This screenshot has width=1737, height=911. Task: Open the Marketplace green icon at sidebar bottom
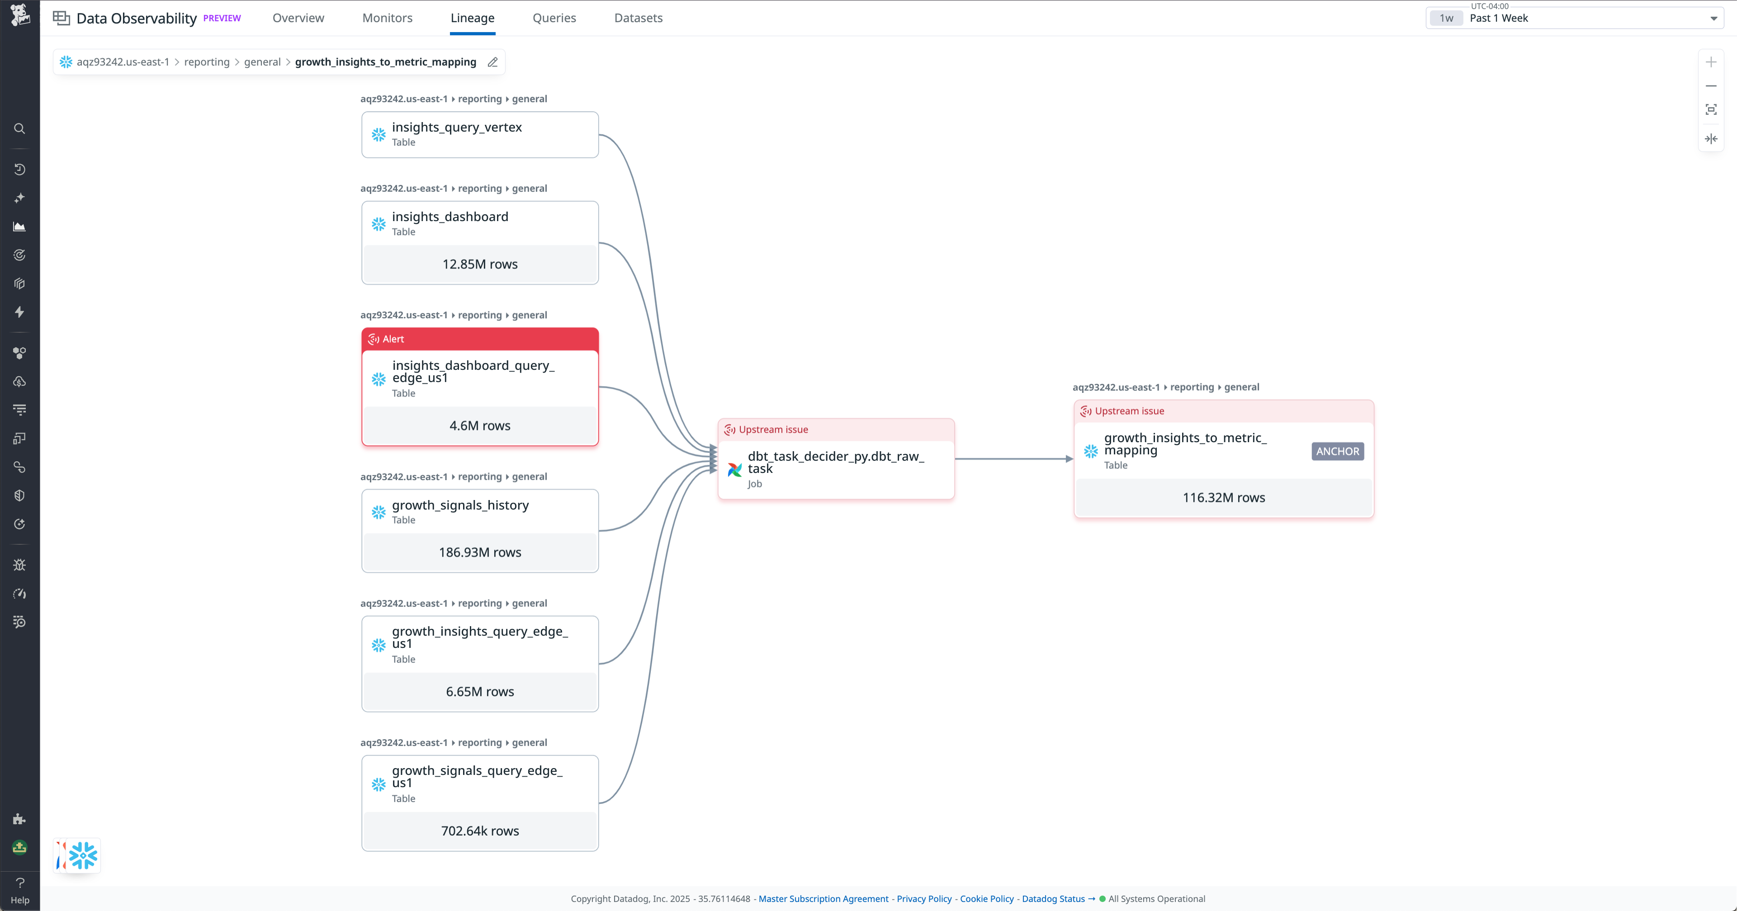pos(19,848)
